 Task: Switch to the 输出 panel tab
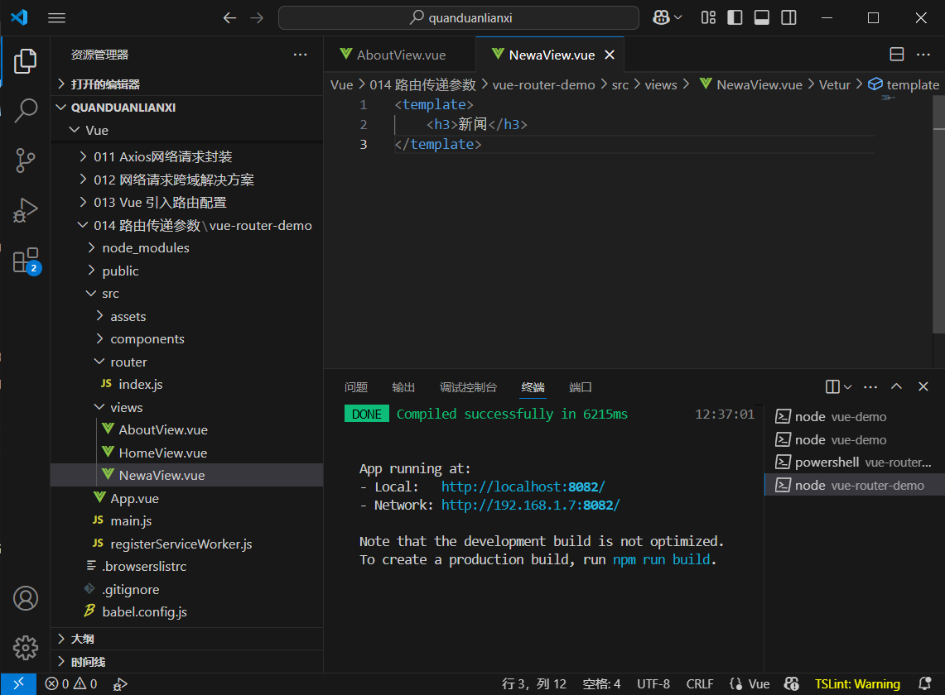pos(403,387)
